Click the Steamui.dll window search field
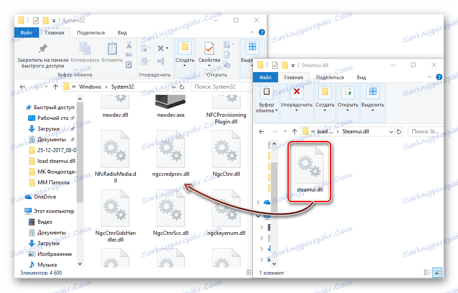The image size is (458, 293). (x=425, y=132)
